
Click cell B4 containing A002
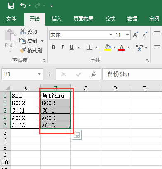tap(55, 117)
